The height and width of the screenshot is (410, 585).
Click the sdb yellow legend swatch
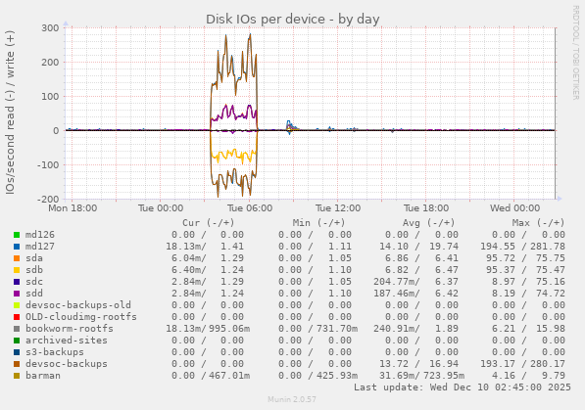tap(17, 270)
